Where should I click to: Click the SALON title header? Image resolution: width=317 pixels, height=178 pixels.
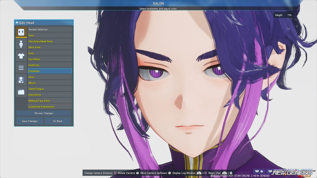click(x=158, y=3)
